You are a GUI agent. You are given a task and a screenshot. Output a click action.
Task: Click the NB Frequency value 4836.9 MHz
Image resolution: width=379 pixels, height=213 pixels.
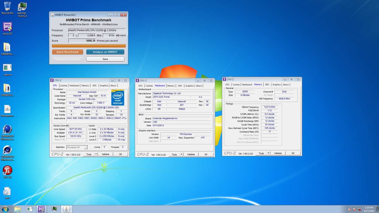284,99
